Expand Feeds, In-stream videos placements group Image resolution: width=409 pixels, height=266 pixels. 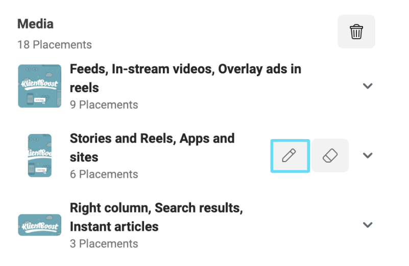368,86
